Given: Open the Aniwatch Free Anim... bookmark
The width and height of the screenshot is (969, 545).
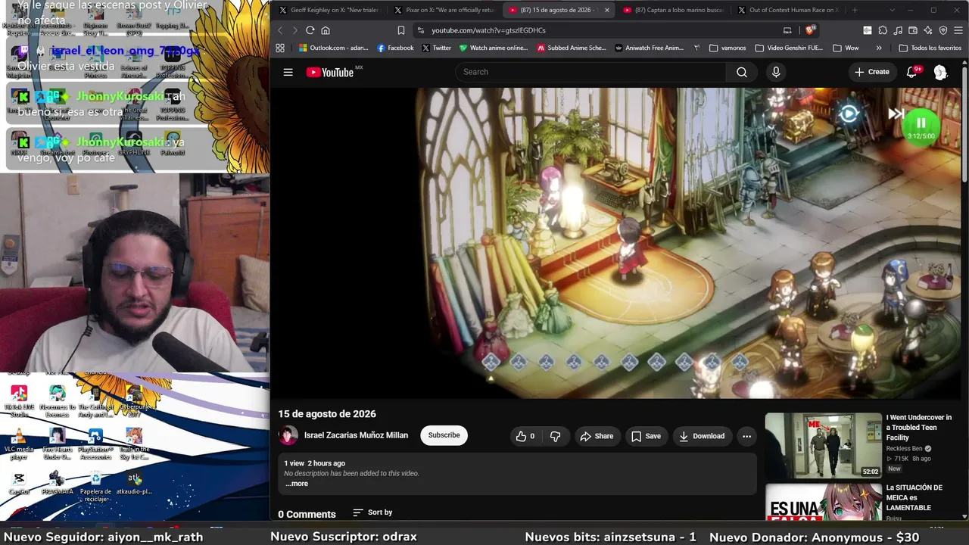Looking at the screenshot, I should [x=649, y=48].
